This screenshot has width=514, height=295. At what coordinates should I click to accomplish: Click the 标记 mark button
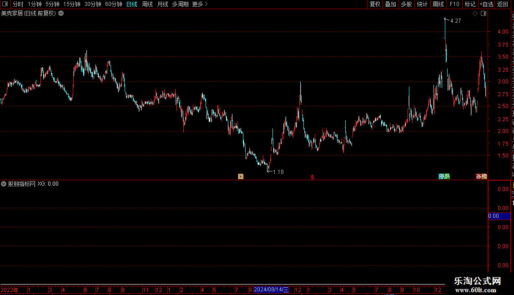(470, 4)
